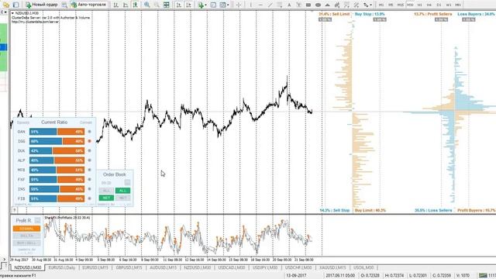Viewport: 496px width, 279px height.
Task: Open the MetaEditor icon next to Новый ордер
Action: [64, 5]
